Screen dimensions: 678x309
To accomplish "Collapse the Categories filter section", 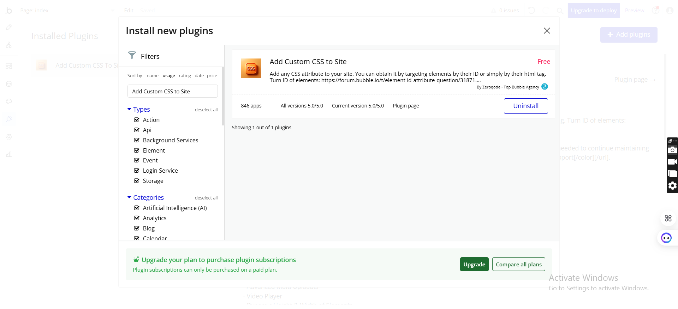I will (x=129, y=198).
